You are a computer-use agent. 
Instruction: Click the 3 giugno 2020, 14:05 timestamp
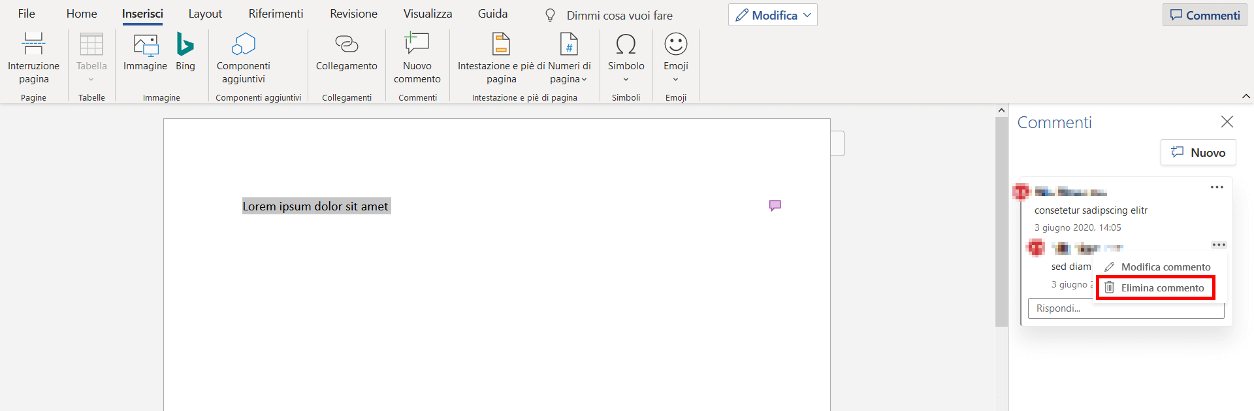[x=1078, y=228]
